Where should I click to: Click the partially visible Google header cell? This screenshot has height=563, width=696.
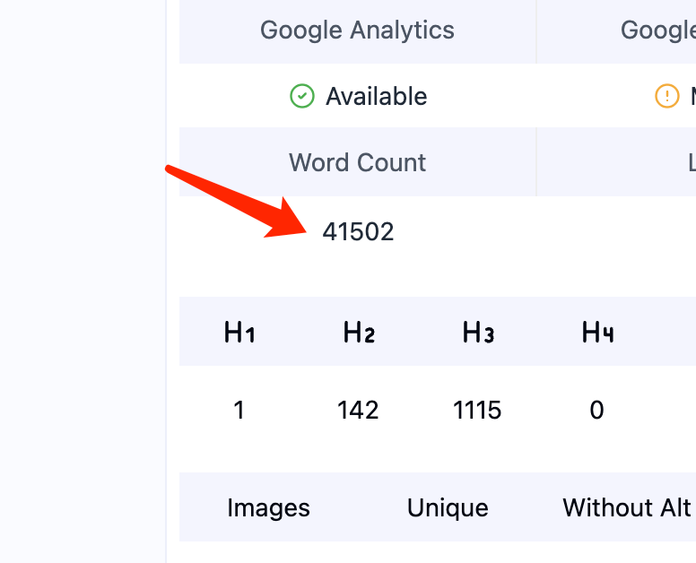click(616, 31)
